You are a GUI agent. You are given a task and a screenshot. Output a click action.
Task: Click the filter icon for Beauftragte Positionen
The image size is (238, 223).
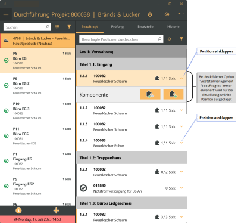tap(181, 39)
